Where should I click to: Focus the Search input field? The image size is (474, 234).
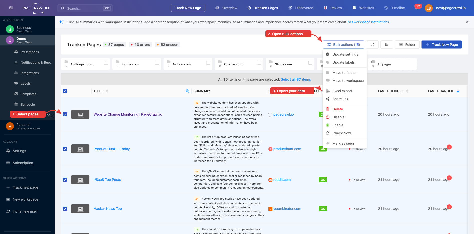[85, 8]
